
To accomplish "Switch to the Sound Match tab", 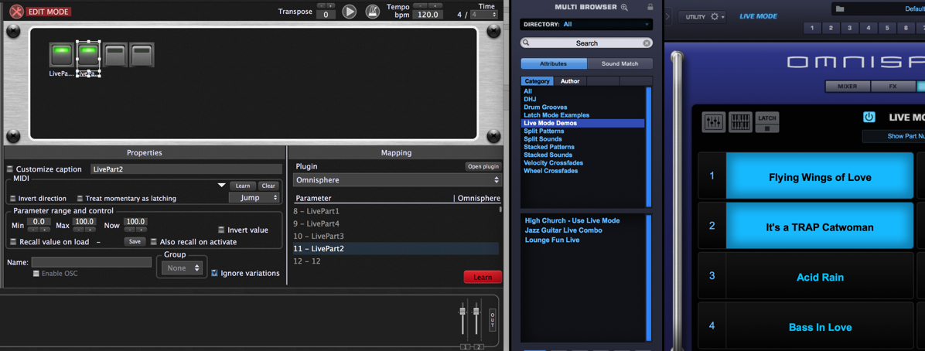I will click(620, 63).
